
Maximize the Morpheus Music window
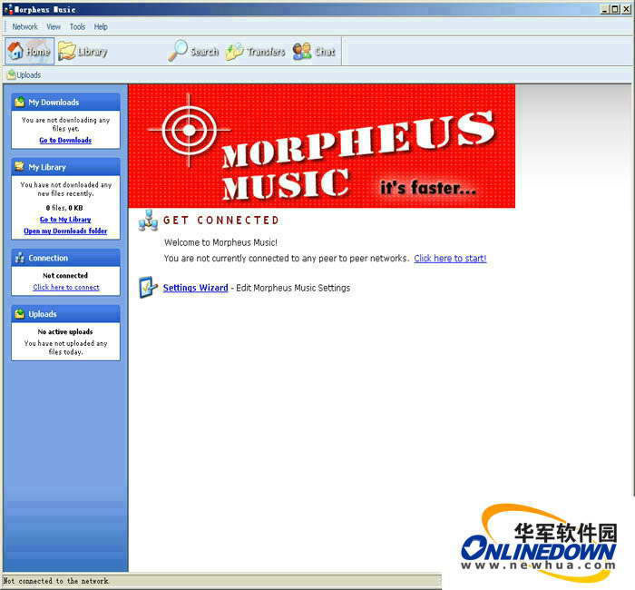click(615, 9)
